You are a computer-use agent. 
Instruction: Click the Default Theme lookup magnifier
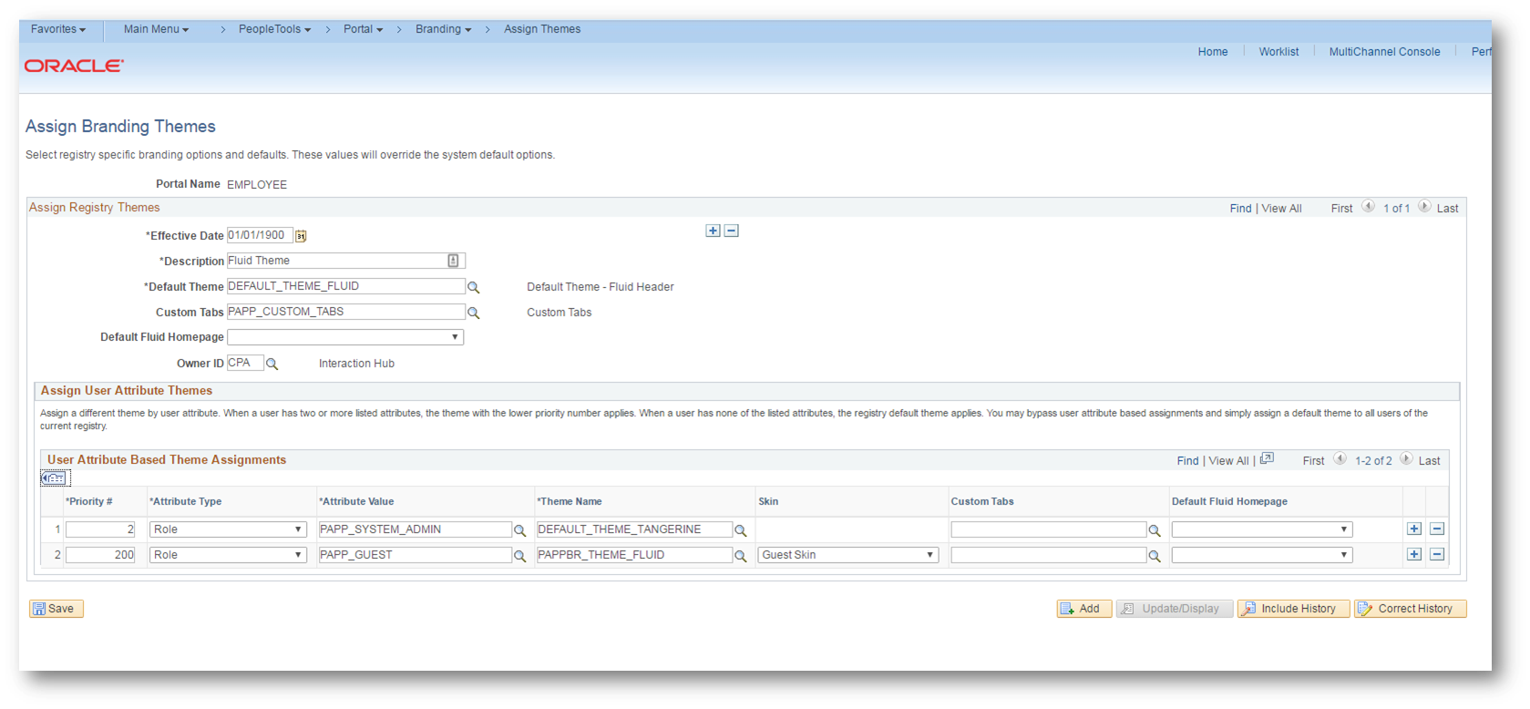(x=473, y=287)
